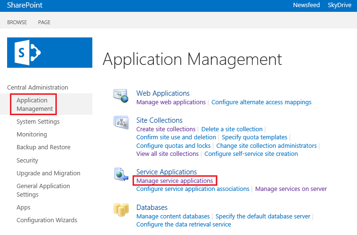Switch to the PAGE ribbon tab
Image resolution: width=357 pixels, height=235 pixels.
click(x=44, y=22)
